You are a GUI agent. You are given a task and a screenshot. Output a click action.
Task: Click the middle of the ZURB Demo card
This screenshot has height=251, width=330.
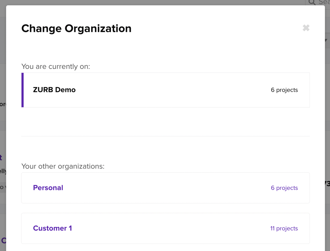(x=167, y=90)
